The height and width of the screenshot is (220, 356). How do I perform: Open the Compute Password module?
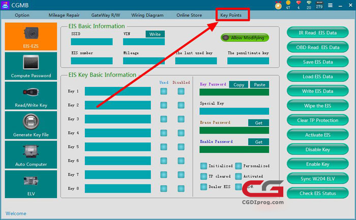pos(31,66)
